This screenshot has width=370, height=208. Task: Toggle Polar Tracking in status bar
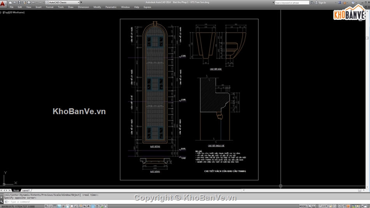[x=63, y=206]
